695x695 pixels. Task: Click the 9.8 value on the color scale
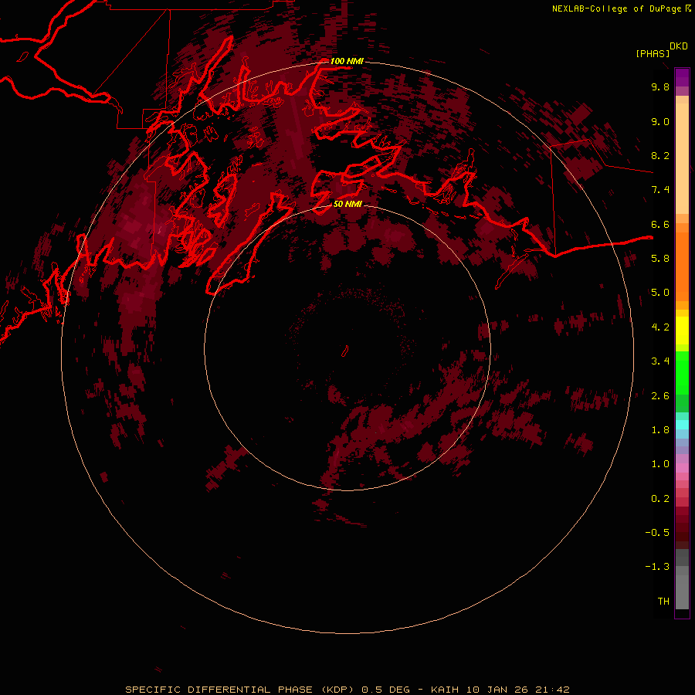[x=660, y=86]
